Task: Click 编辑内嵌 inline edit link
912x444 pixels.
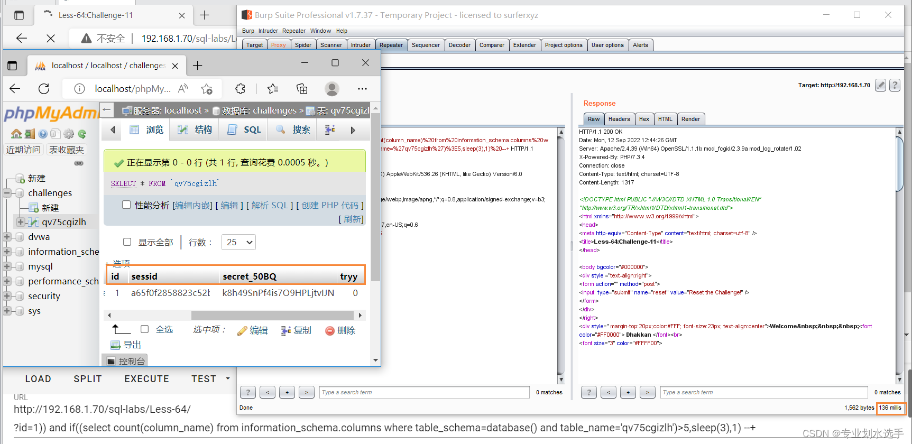Action: (x=192, y=205)
